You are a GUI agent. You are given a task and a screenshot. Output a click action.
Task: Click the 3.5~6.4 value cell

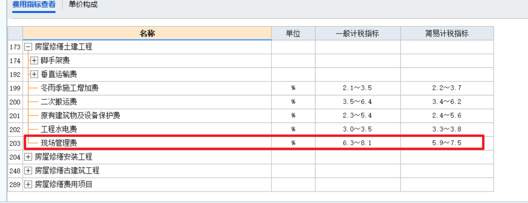(357, 102)
